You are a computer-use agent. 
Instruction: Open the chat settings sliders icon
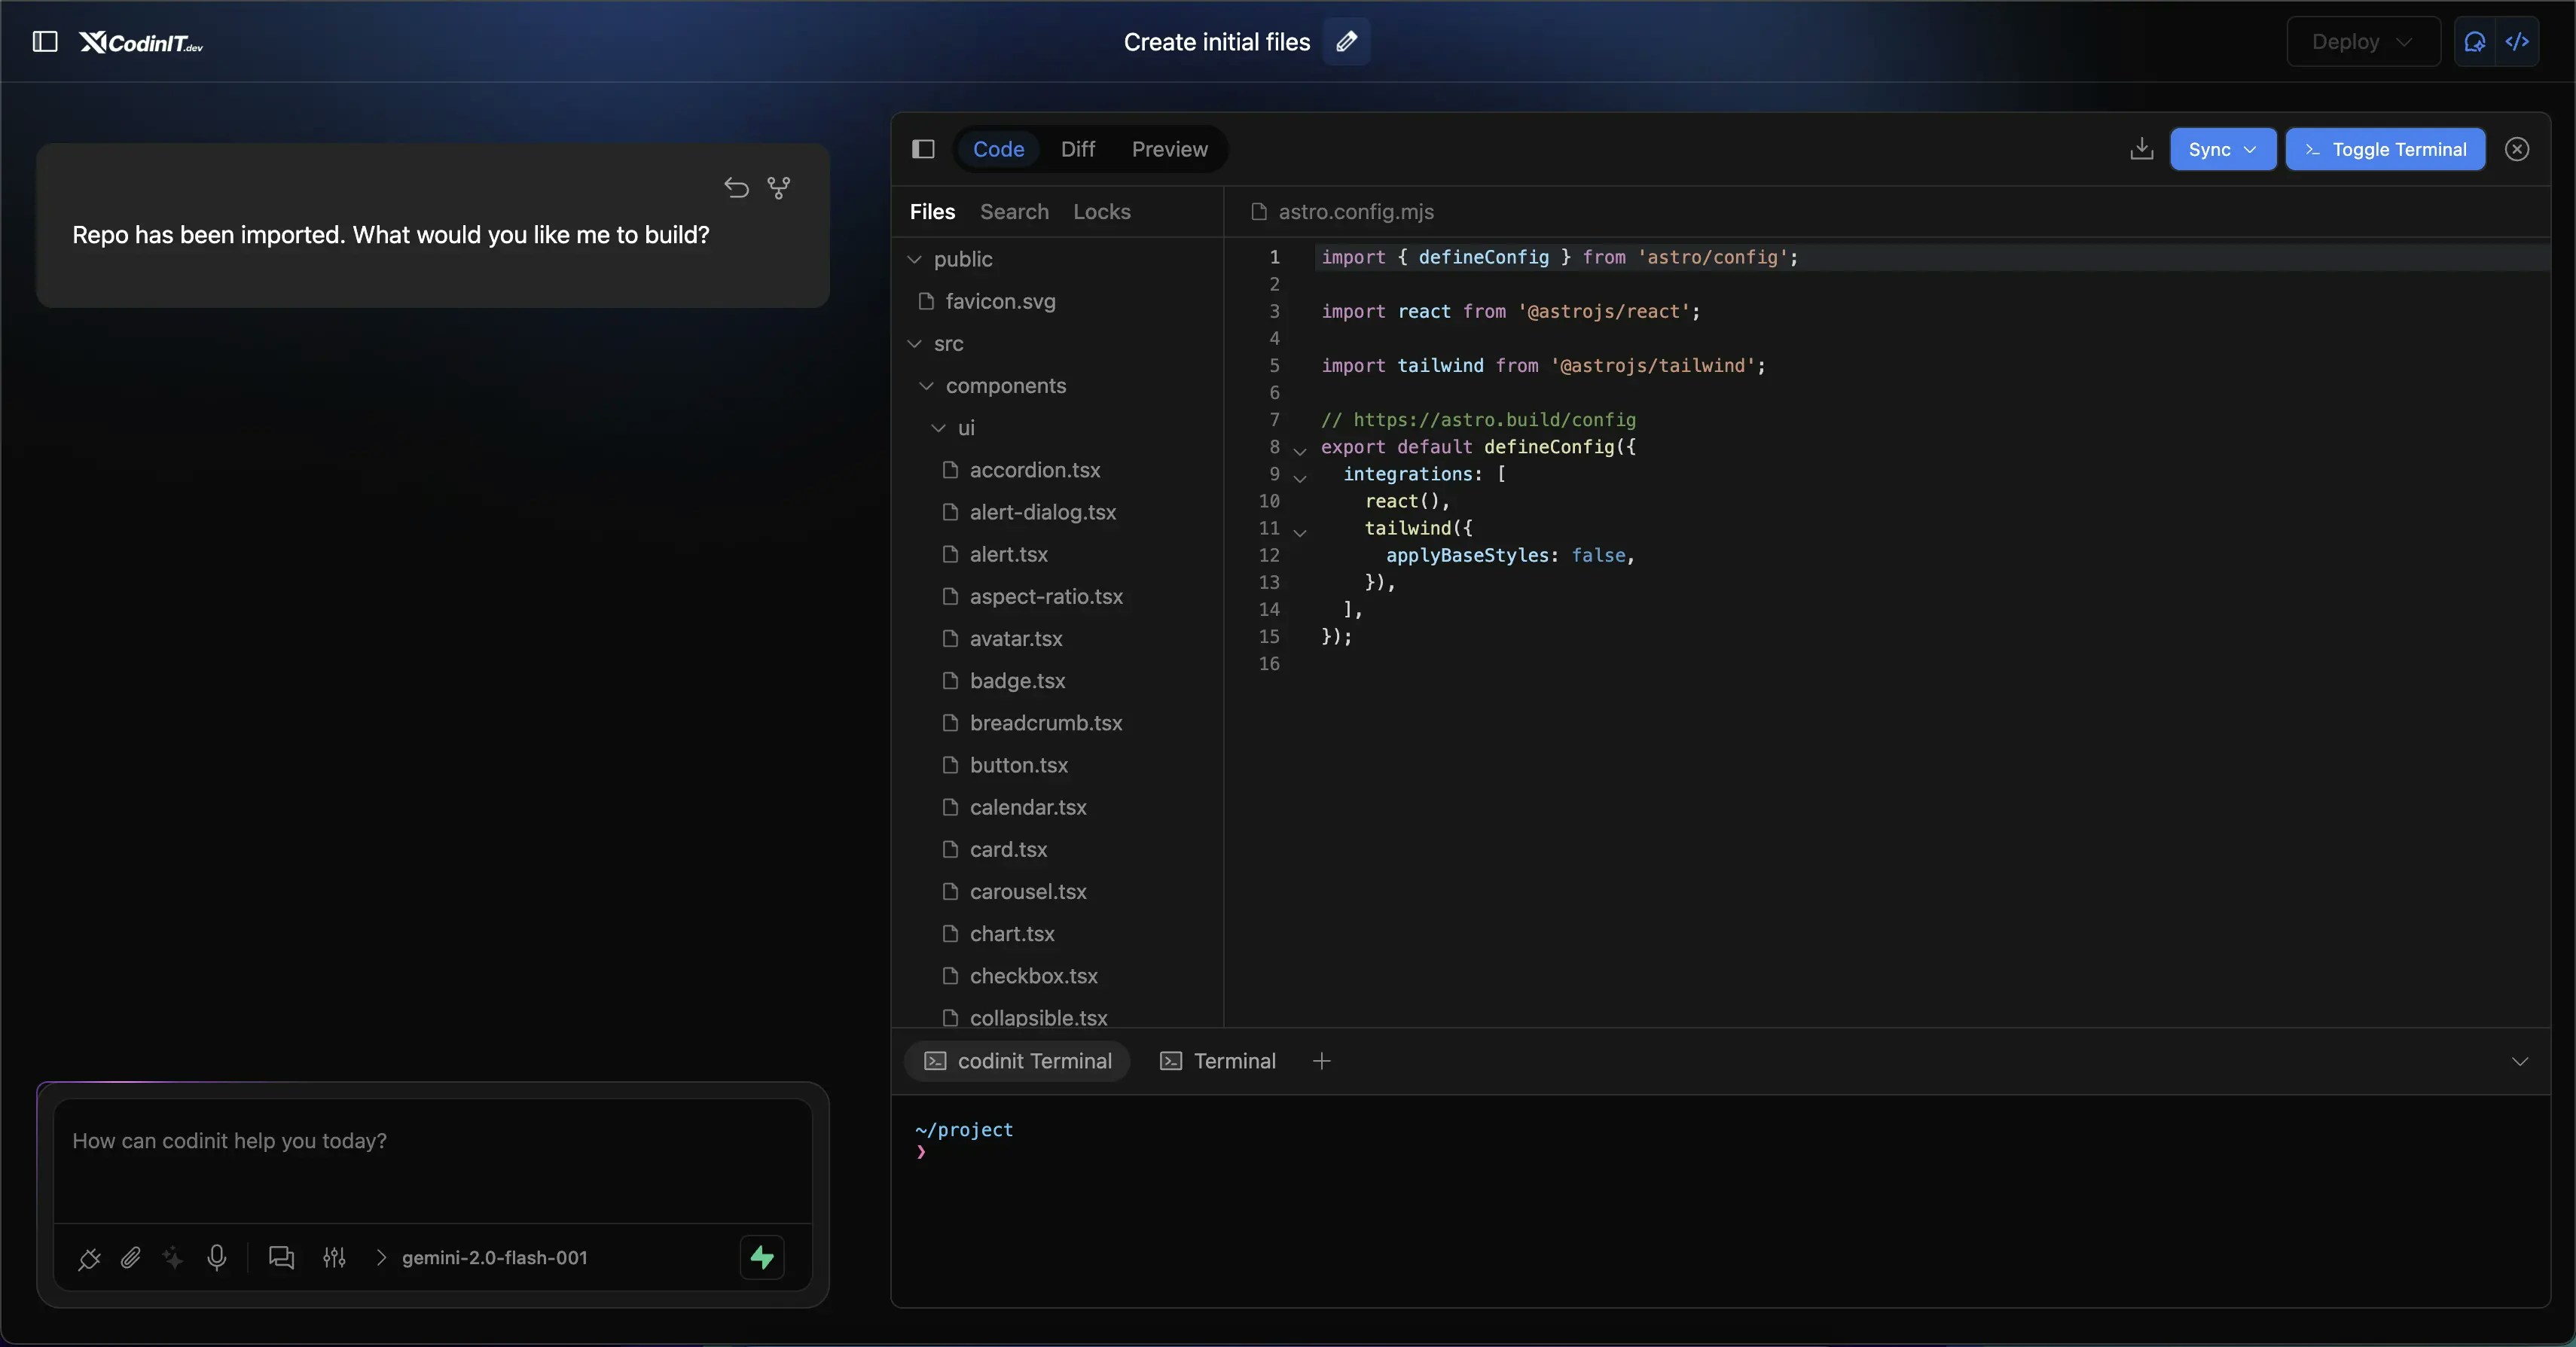pos(334,1259)
